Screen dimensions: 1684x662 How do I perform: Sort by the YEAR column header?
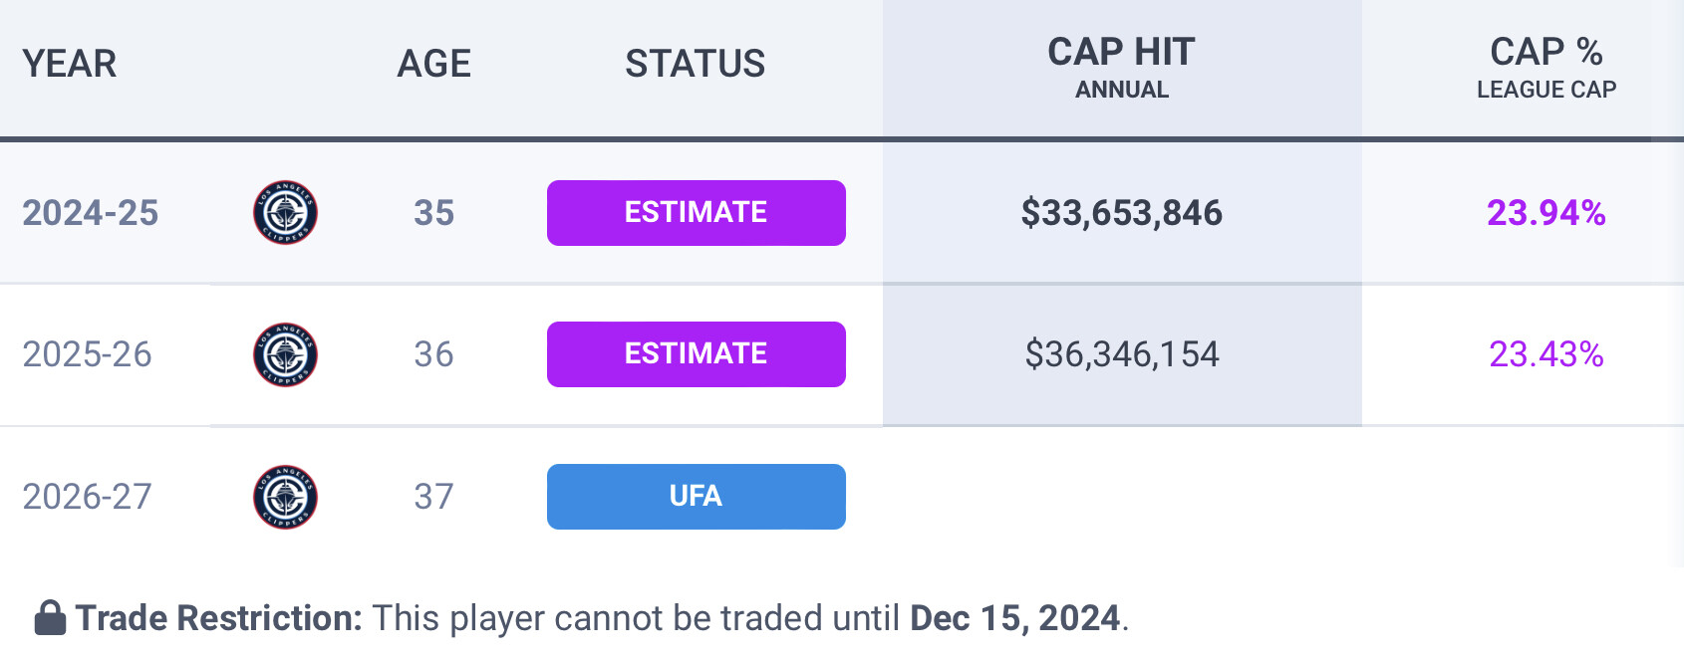click(70, 64)
